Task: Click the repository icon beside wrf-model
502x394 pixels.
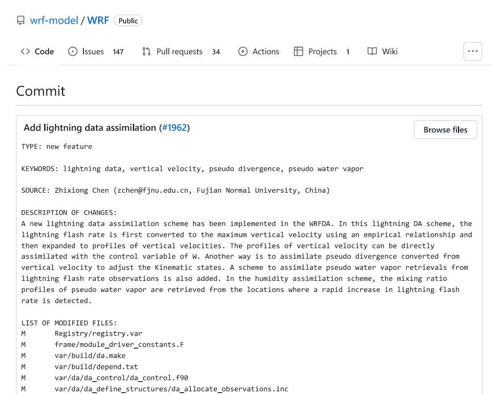Action: [21, 20]
